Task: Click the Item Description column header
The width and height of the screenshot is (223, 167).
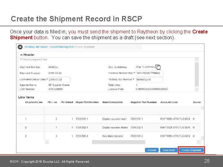Action: point(112,102)
